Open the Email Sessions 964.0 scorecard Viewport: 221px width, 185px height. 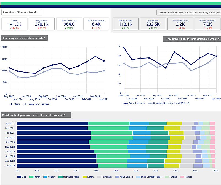[69, 24]
